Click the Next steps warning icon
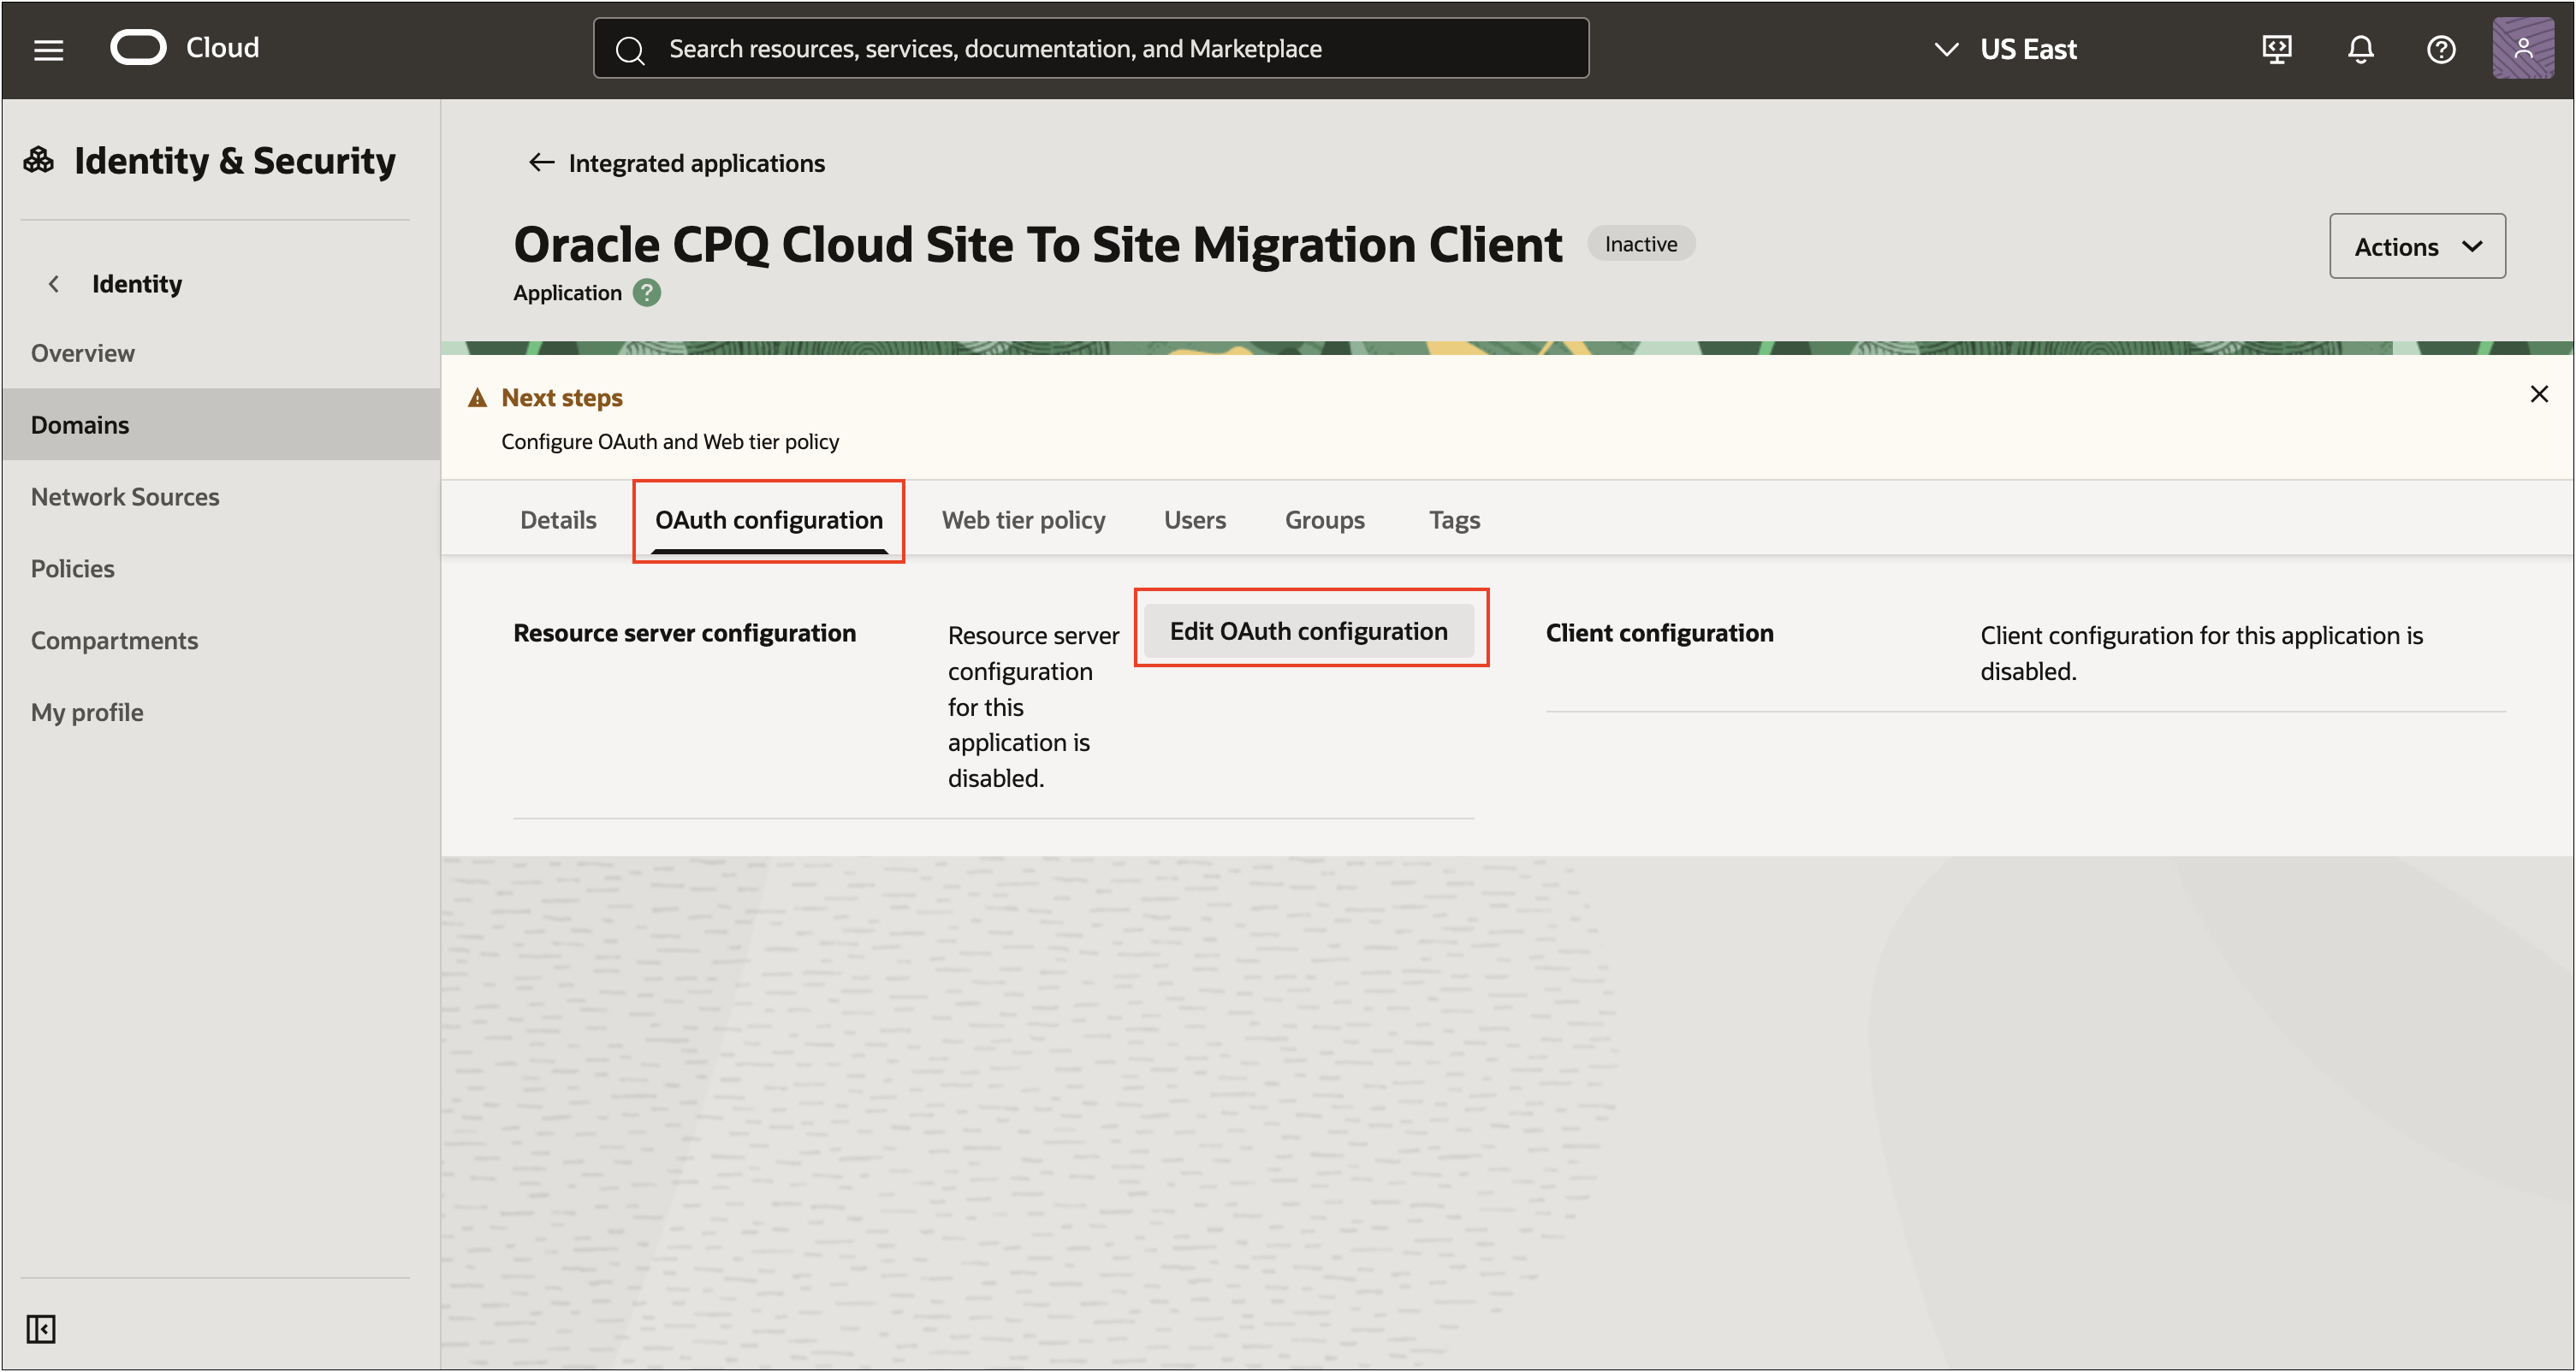The height and width of the screenshot is (1372, 2576). point(478,398)
